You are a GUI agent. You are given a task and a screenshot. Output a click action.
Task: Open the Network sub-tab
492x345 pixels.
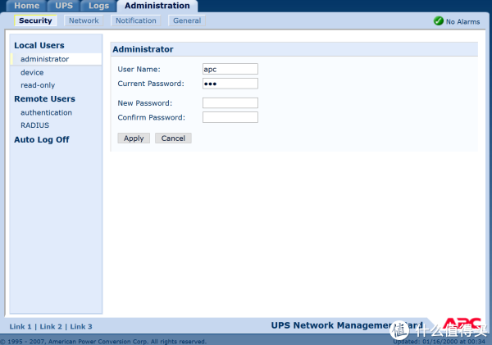[x=84, y=20]
